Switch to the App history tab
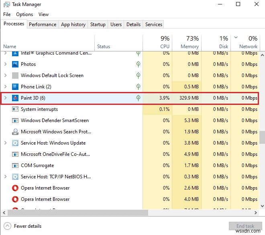 [x=73, y=25]
